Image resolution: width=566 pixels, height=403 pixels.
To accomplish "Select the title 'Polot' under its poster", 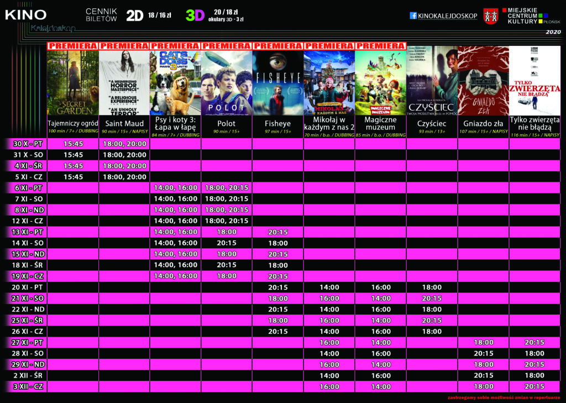I will 226,123.
